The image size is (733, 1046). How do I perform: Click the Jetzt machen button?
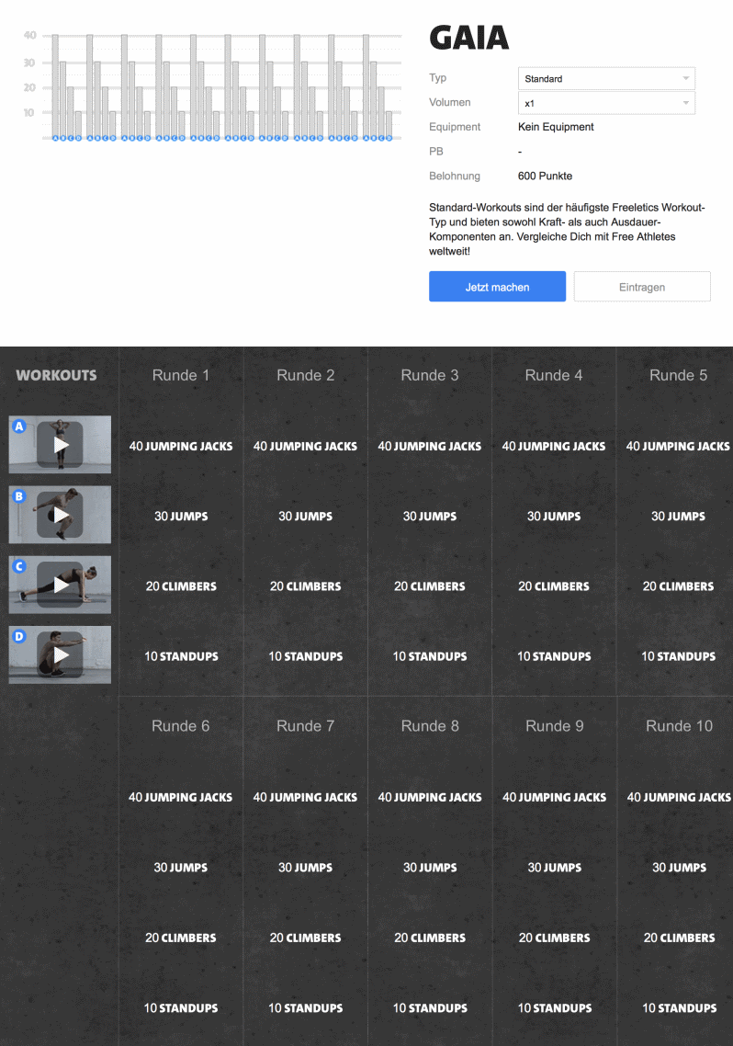pyautogui.click(x=497, y=287)
